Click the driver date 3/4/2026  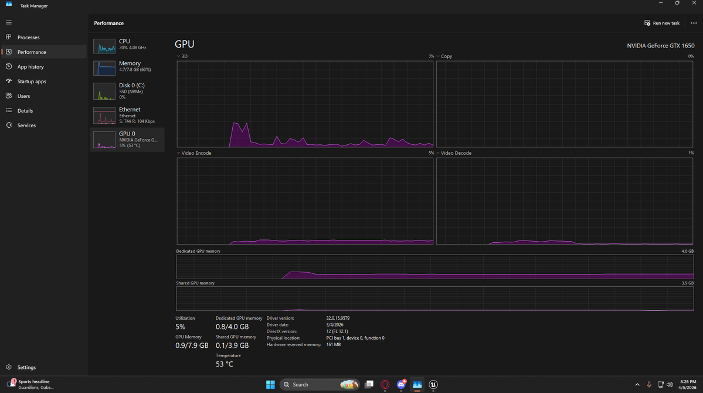click(x=334, y=325)
